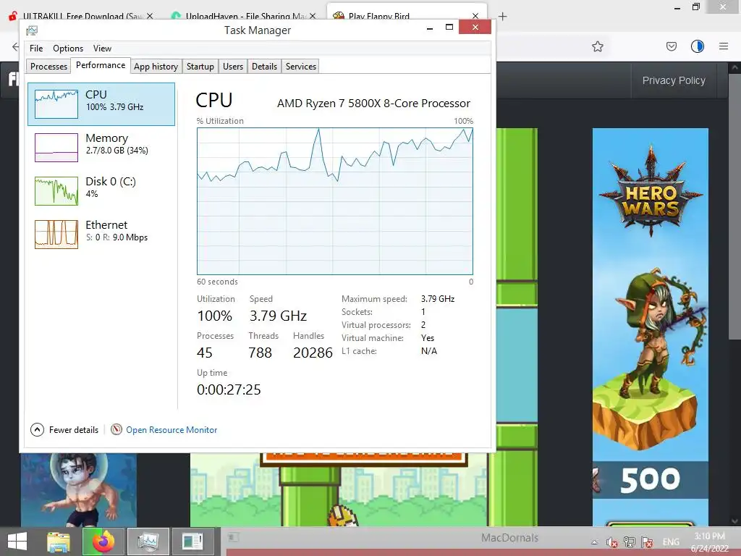Select the Memory performance item
Screen dimensions: 741x556
tap(101, 147)
